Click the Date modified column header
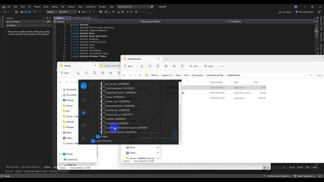 (x=216, y=82)
